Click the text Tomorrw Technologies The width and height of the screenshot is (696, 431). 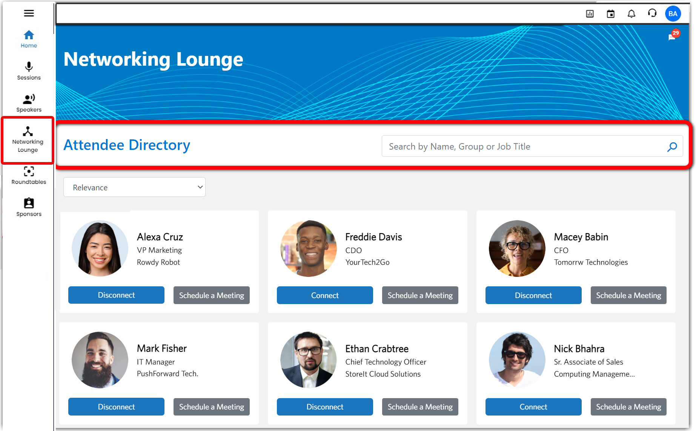point(591,262)
